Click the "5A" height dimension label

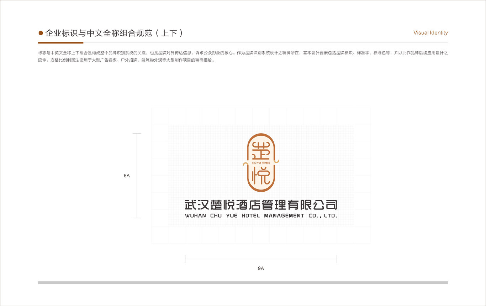click(127, 176)
